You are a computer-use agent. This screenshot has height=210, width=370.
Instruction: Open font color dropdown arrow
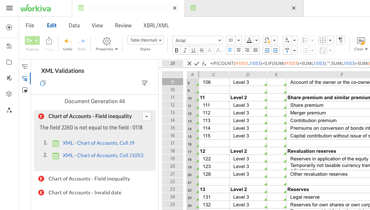[x=257, y=40]
